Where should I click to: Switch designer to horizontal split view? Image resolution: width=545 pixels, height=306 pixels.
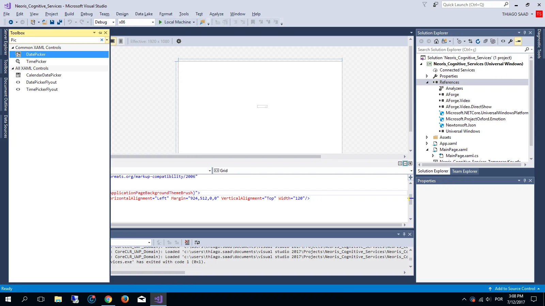click(x=405, y=164)
